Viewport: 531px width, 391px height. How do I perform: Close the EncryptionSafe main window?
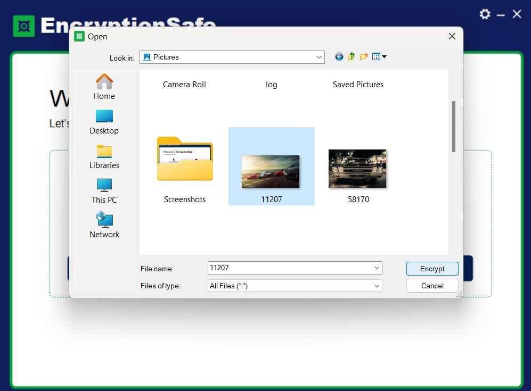(517, 14)
